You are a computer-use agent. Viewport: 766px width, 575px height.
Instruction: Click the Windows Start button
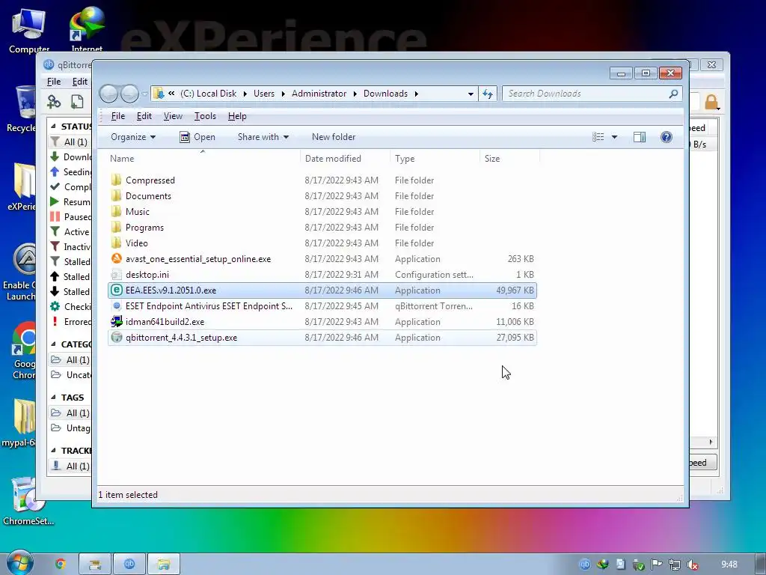point(19,563)
